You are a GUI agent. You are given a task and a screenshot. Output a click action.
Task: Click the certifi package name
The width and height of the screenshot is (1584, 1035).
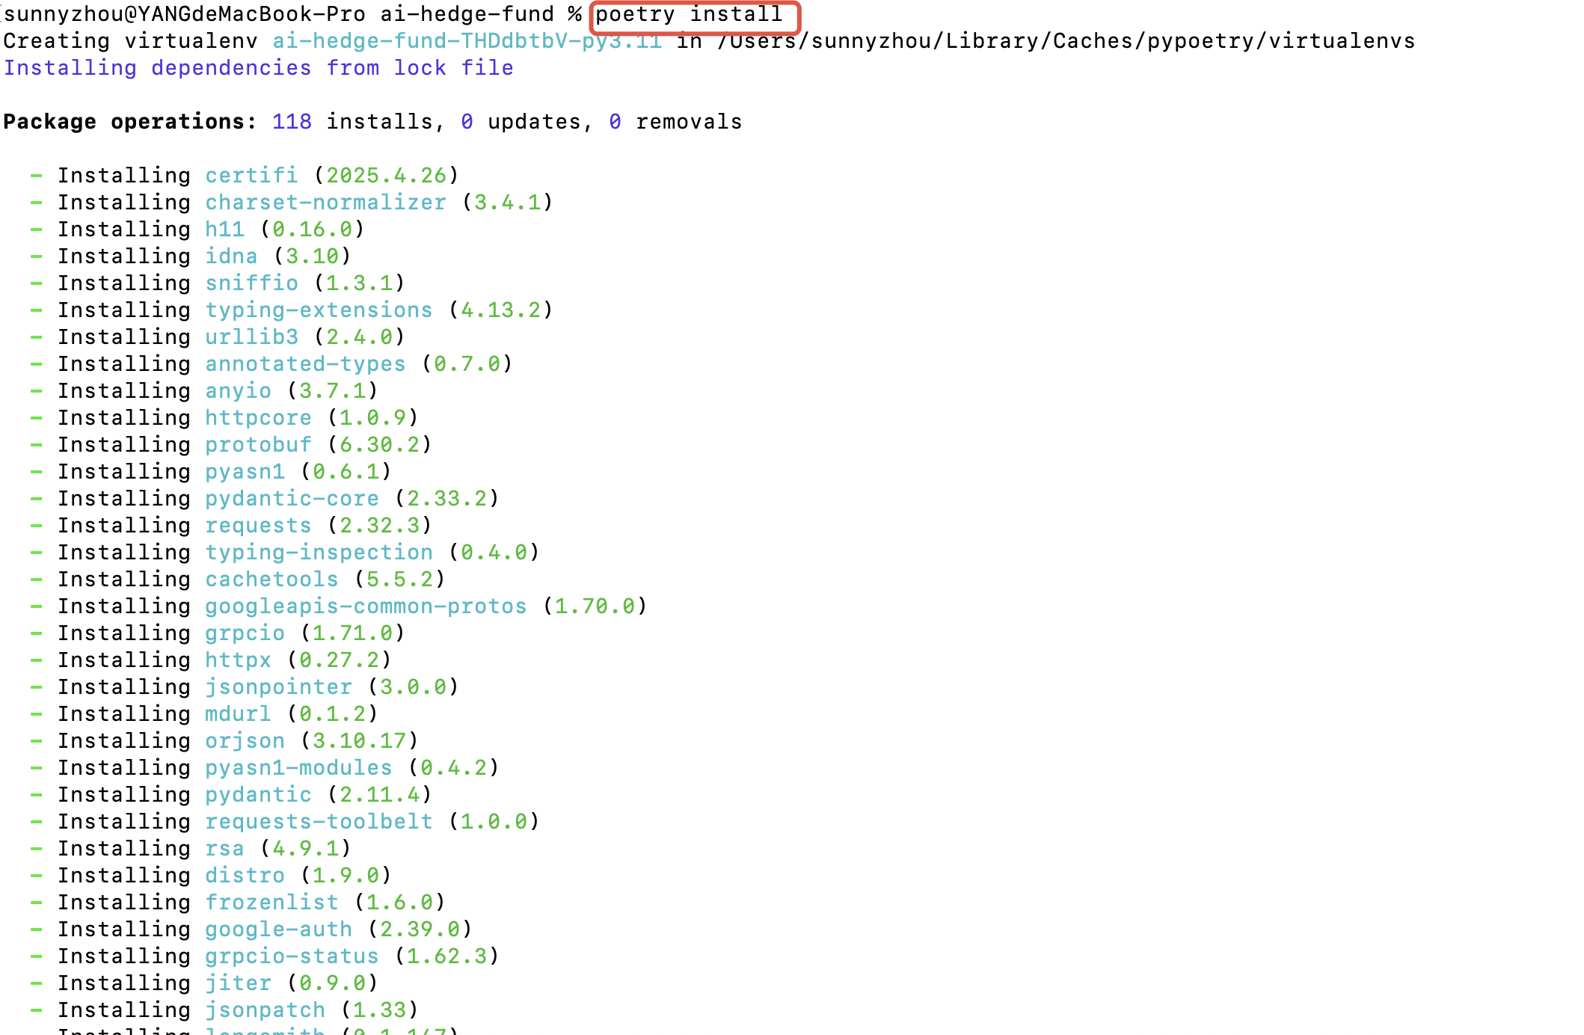click(251, 176)
